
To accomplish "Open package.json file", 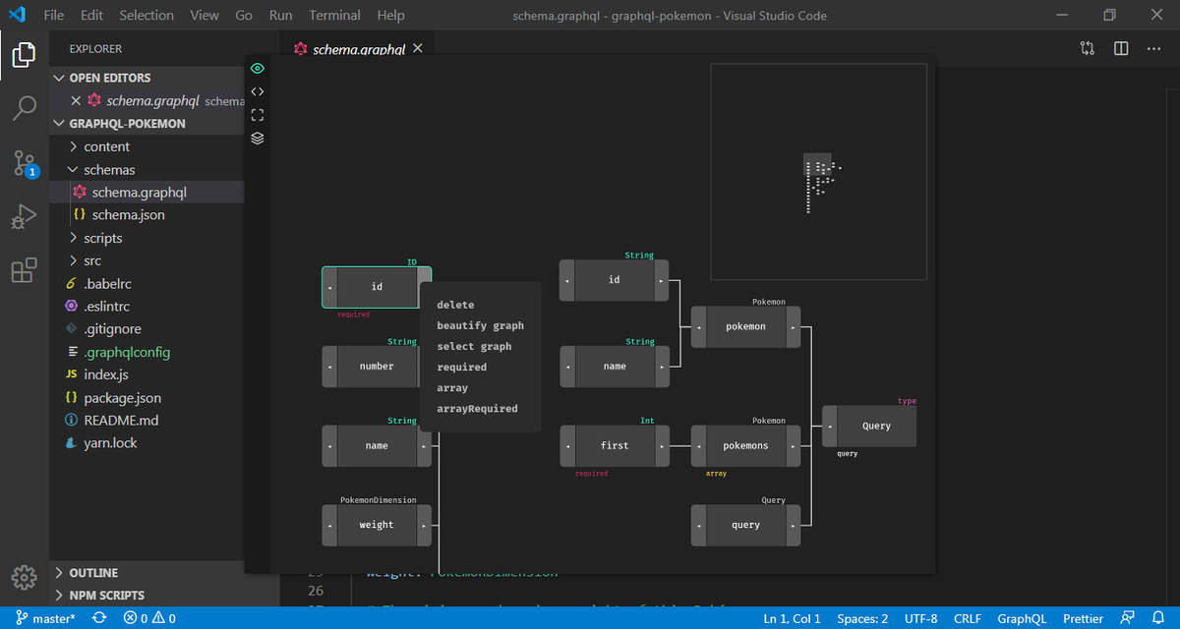I will (x=147, y=397).
